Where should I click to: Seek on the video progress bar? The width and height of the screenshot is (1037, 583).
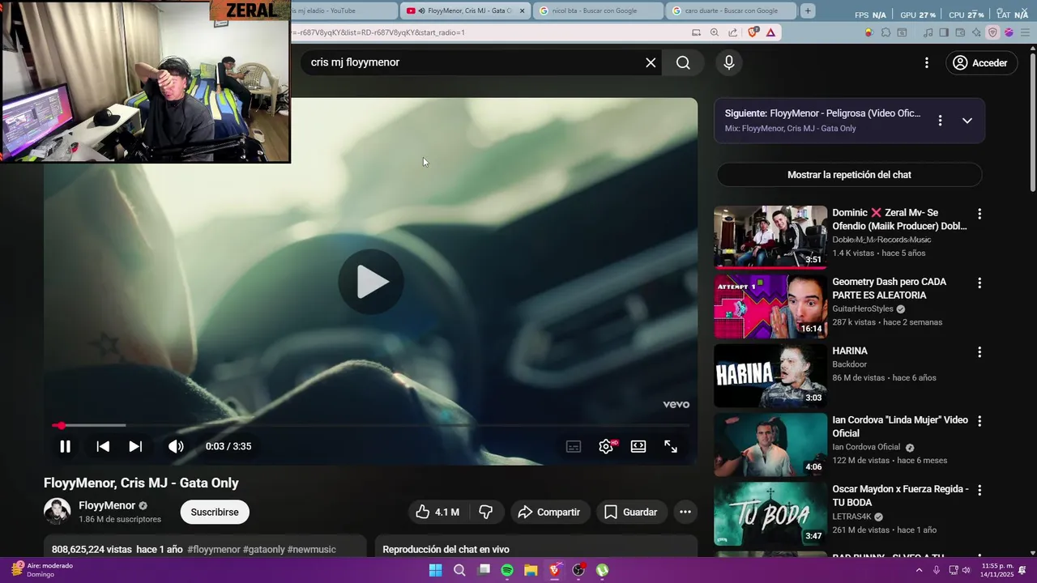[371, 425]
